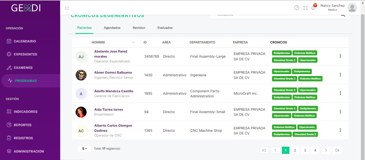Click the search magnifier icon
Image resolution: width=365 pixels, height=160 pixels.
343,15
